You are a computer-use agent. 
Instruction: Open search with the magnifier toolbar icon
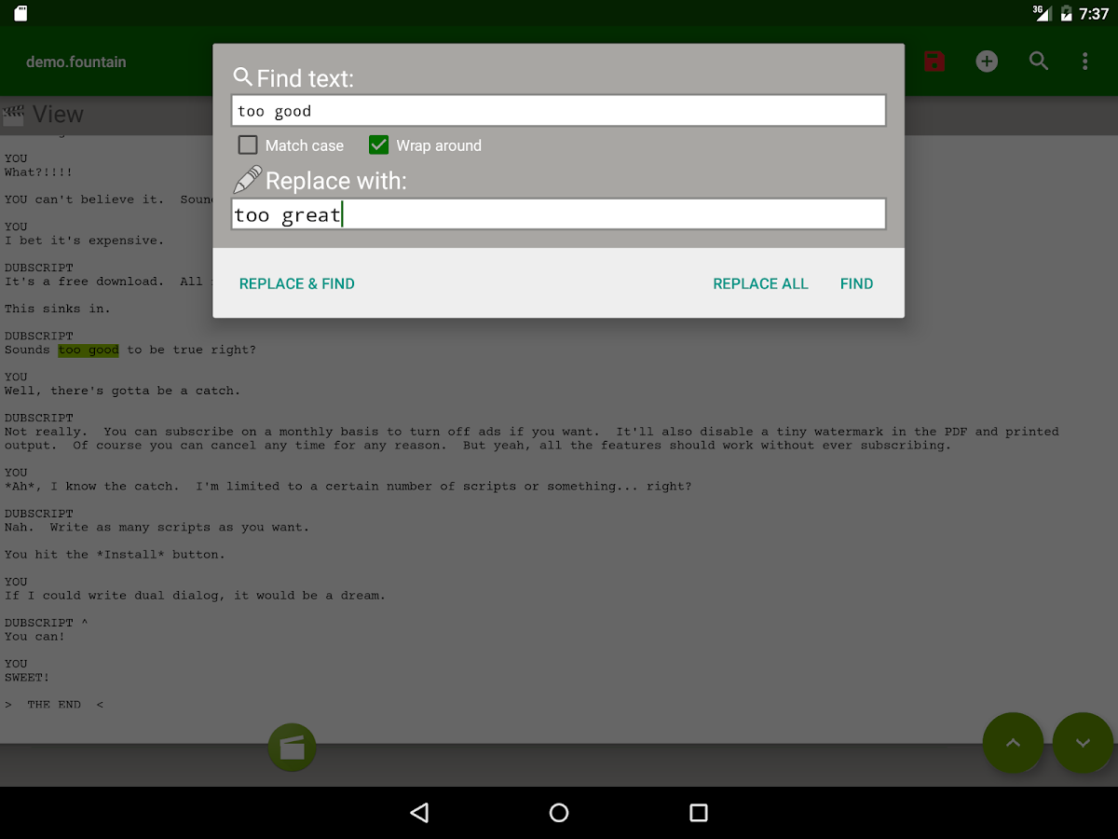pos(1039,62)
